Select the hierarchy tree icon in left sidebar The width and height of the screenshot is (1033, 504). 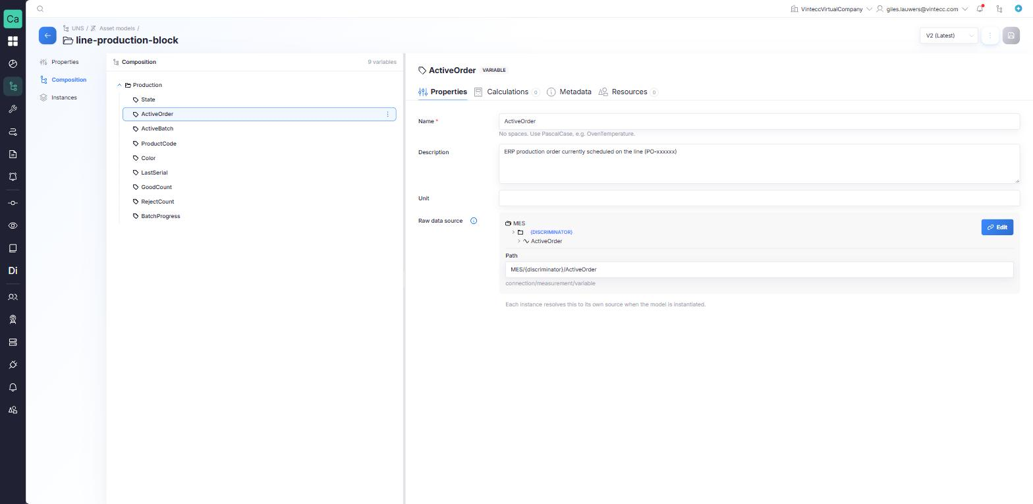coord(13,86)
